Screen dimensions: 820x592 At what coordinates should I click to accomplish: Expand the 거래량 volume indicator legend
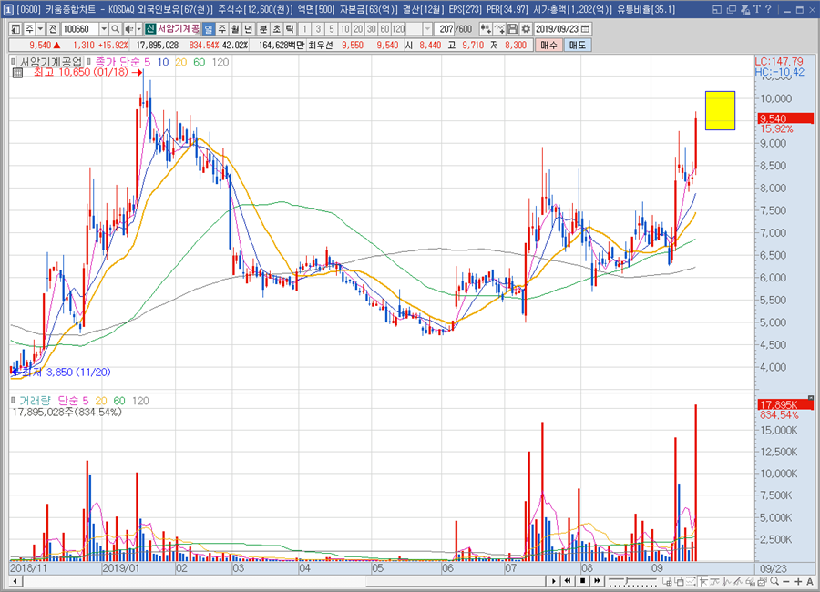13,400
